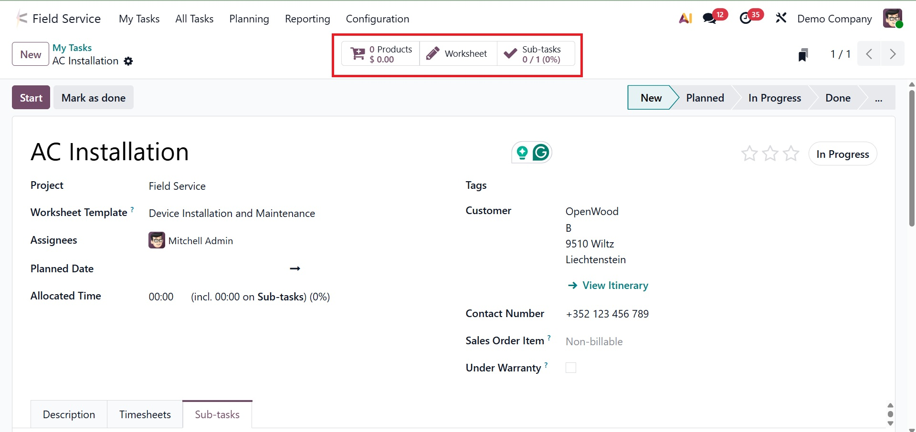
Task: Click the Mark as done button
Action: tap(94, 98)
